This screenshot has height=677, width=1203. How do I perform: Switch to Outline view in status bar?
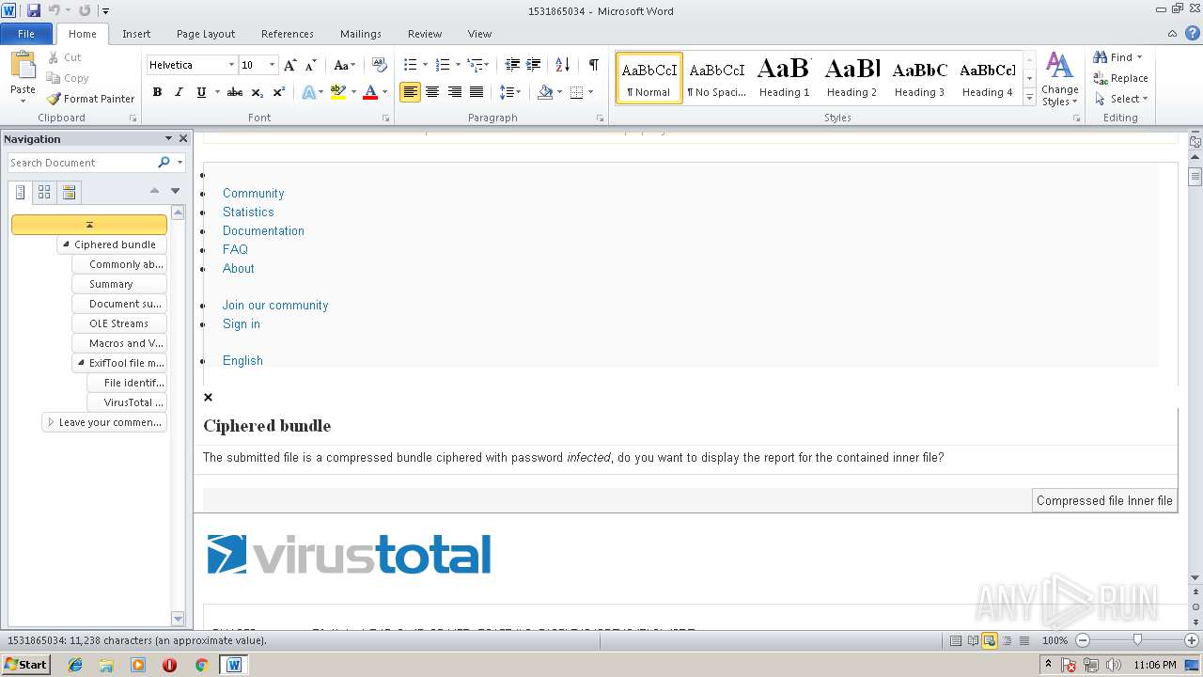point(1007,640)
